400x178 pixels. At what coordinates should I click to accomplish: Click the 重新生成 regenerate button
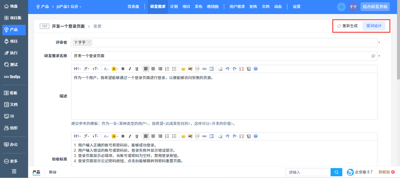point(348,26)
